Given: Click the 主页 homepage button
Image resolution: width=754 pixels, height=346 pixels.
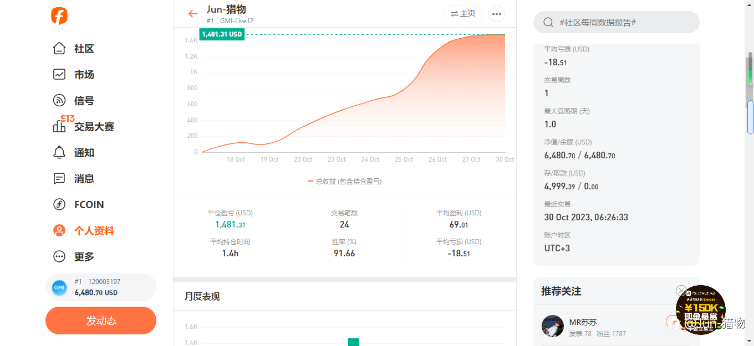Looking at the screenshot, I should pos(463,14).
